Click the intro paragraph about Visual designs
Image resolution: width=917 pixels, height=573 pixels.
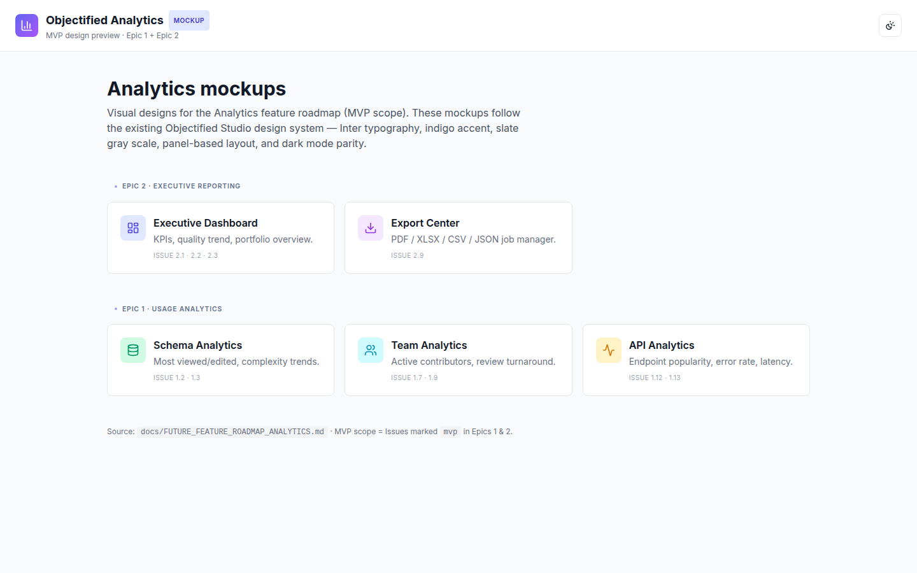313,128
